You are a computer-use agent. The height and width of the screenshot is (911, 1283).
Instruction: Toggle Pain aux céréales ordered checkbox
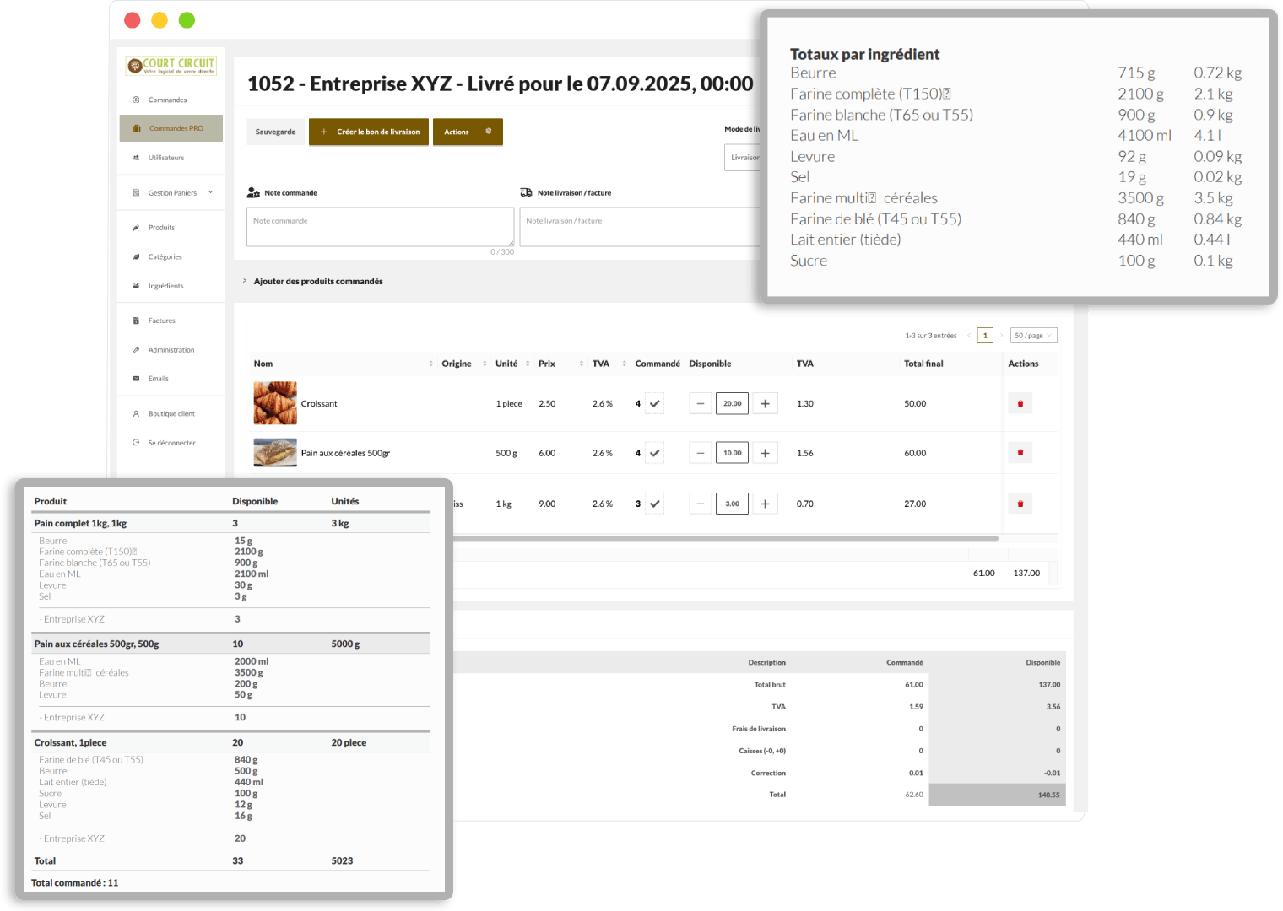pyautogui.click(x=654, y=453)
